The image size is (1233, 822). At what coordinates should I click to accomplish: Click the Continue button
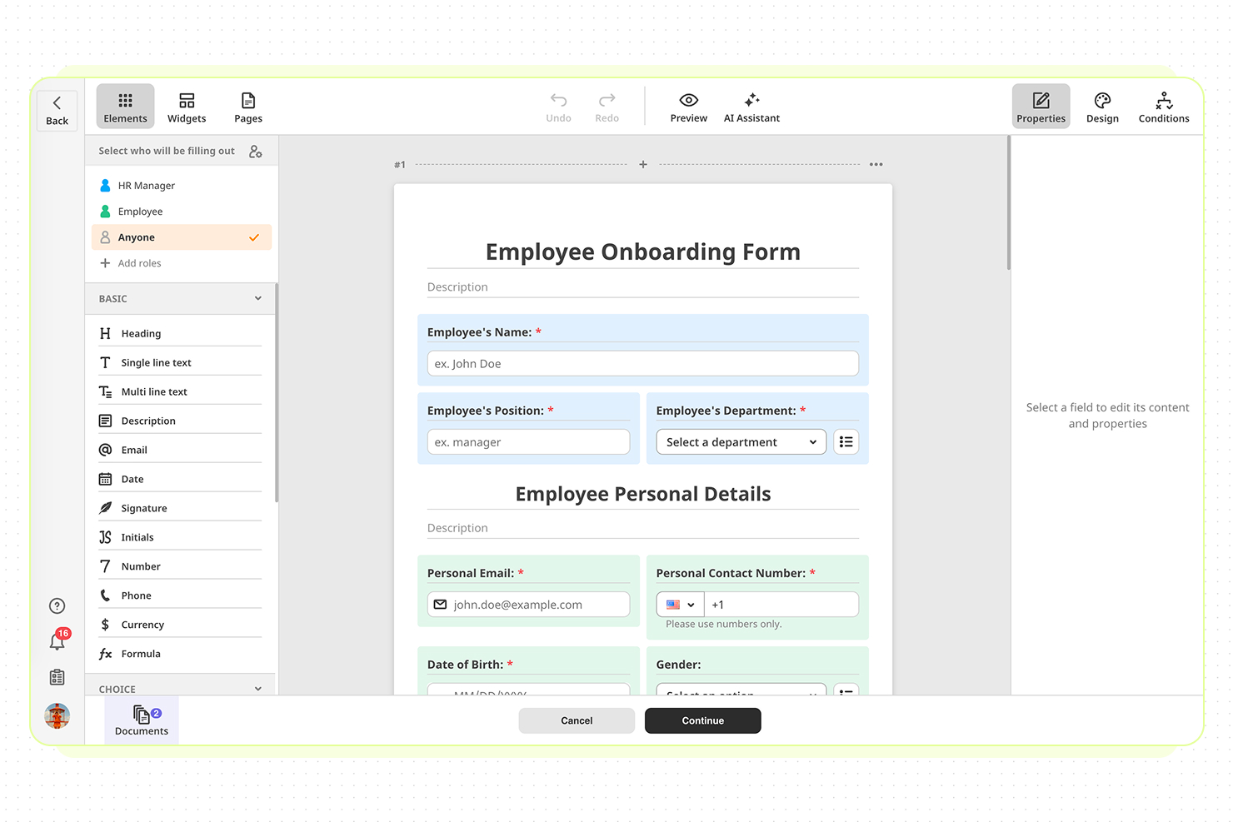point(702,720)
